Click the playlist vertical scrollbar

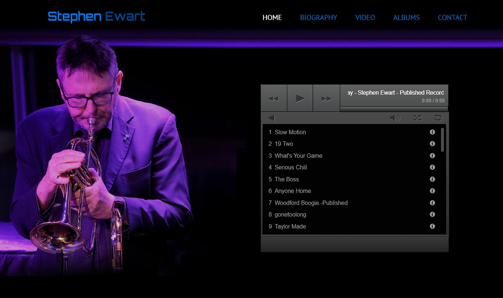pyautogui.click(x=442, y=140)
